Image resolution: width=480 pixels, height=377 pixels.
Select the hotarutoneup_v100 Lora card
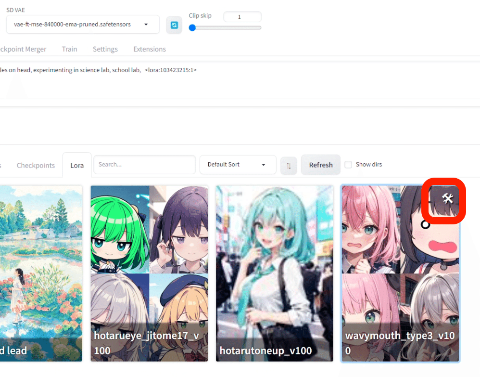point(274,273)
